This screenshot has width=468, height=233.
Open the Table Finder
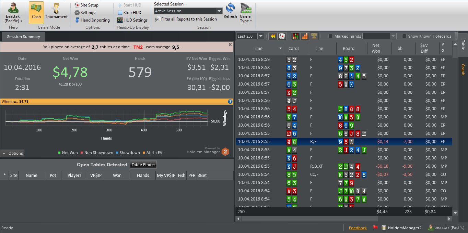[x=144, y=165]
